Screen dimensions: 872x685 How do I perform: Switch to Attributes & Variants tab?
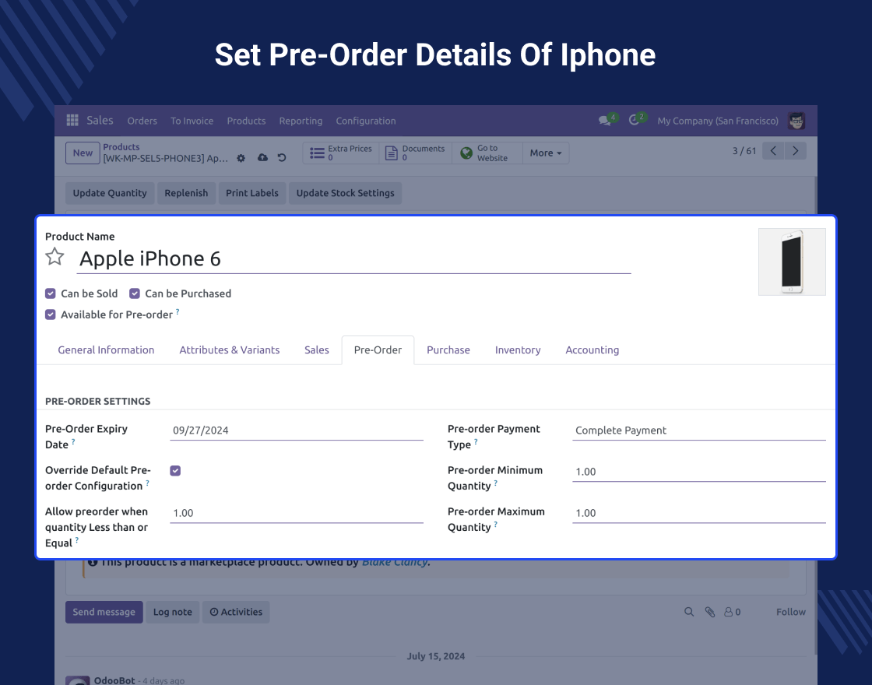tap(230, 350)
